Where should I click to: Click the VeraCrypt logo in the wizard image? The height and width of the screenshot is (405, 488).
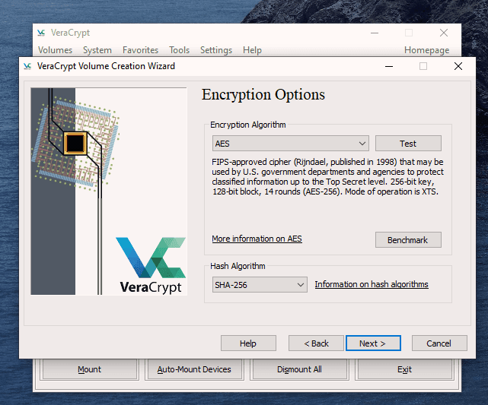pyautogui.click(x=151, y=265)
